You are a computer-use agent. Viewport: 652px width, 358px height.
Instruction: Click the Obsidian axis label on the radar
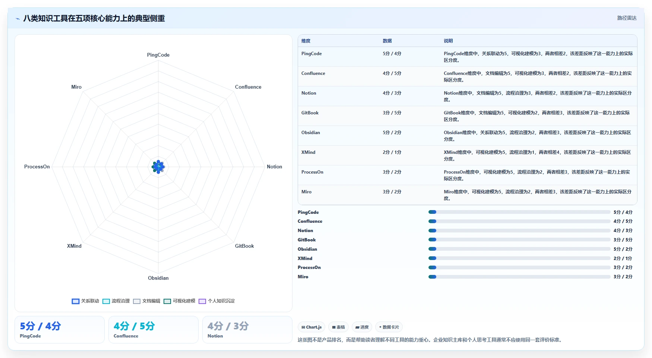pos(158,278)
